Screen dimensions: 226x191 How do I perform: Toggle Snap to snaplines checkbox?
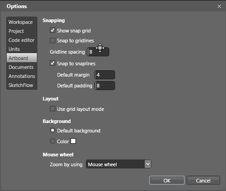coord(53,63)
